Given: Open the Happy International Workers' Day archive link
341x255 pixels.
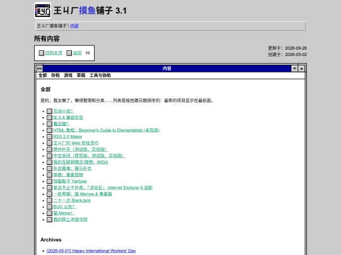Looking at the screenshot, I should click(92, 251).
